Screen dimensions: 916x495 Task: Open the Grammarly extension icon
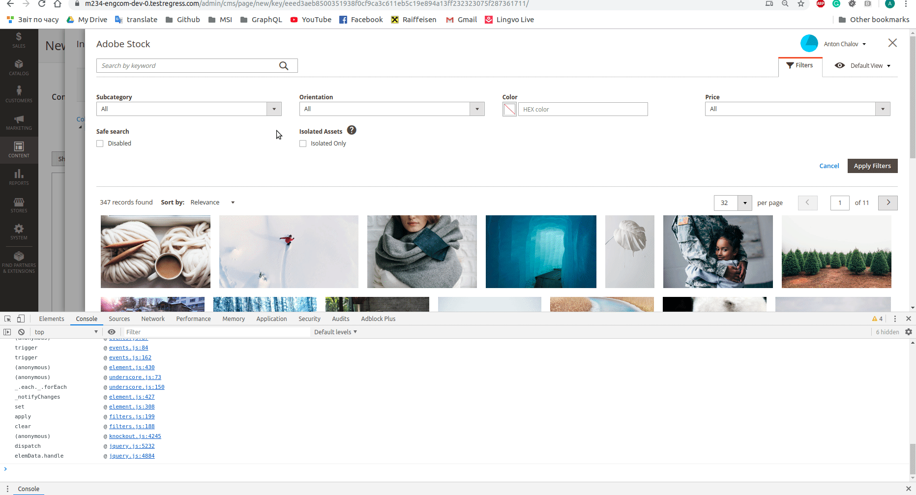point(836,4)
